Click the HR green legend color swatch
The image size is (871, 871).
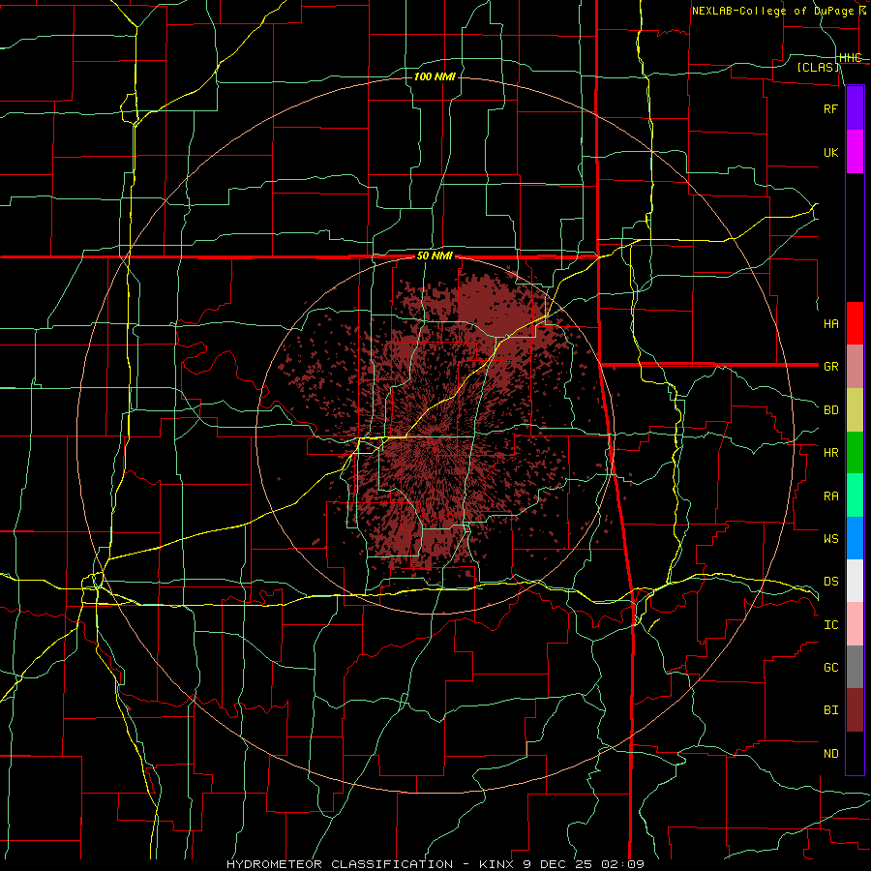click(x=855, y=453)
